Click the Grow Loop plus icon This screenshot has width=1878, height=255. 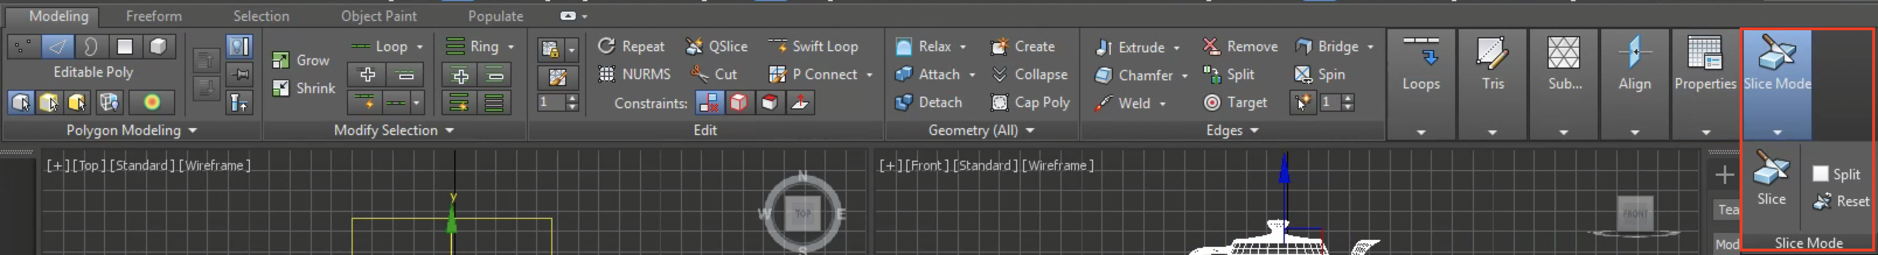click(x=367, y=75)
